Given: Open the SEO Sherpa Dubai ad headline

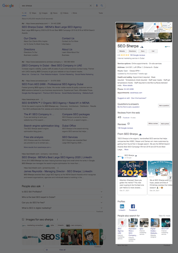Looking at the screenshot, I should pos(52,27).
